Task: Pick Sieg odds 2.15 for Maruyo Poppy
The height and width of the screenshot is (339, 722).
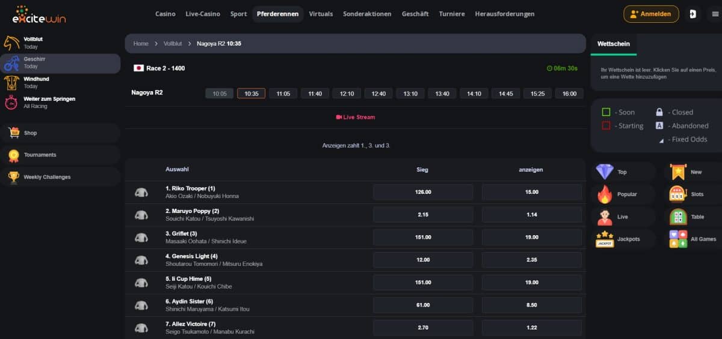Action: tap(423, 215)
